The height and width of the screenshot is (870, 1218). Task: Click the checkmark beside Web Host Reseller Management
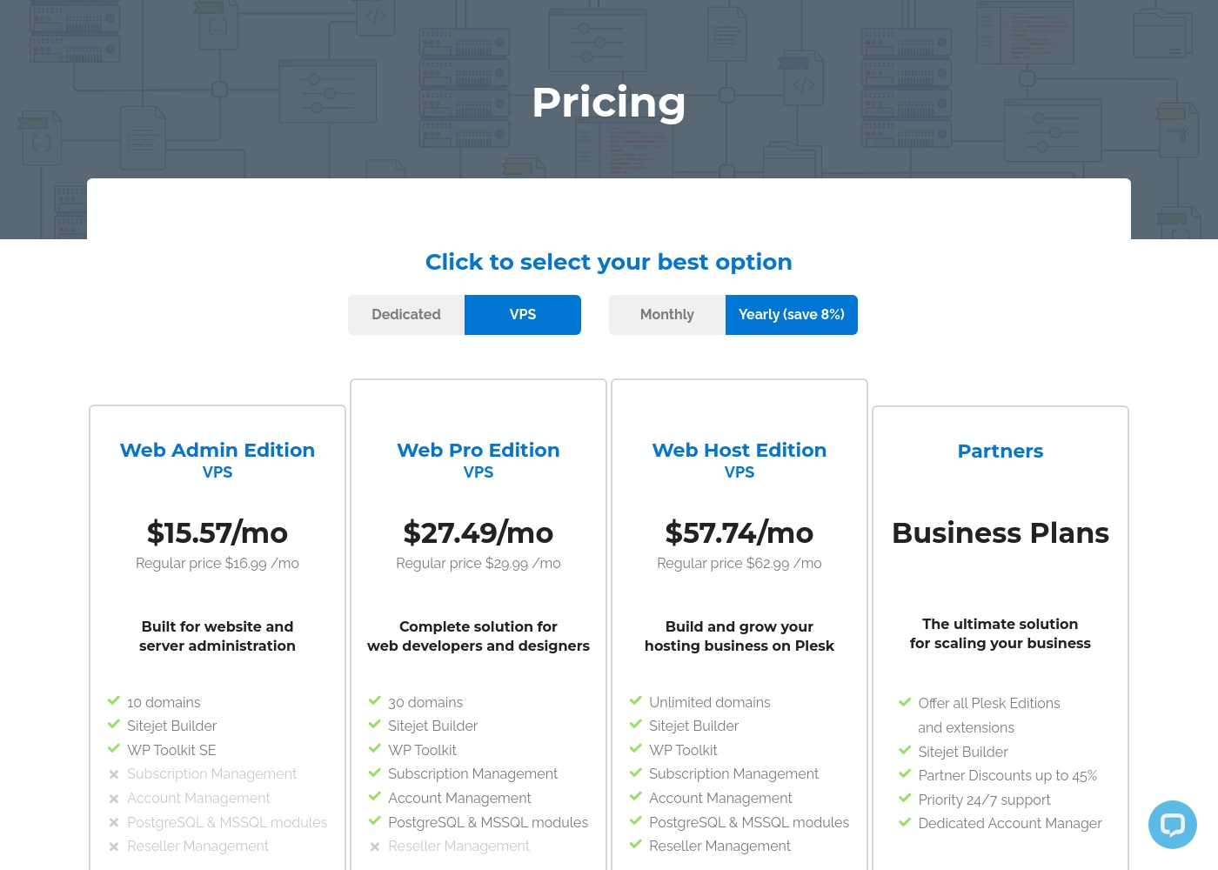636,844
